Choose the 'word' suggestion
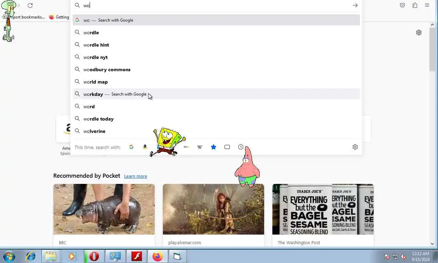Image resolution: width=438 pixels, height=263 pixels. (x=216, y=107)
